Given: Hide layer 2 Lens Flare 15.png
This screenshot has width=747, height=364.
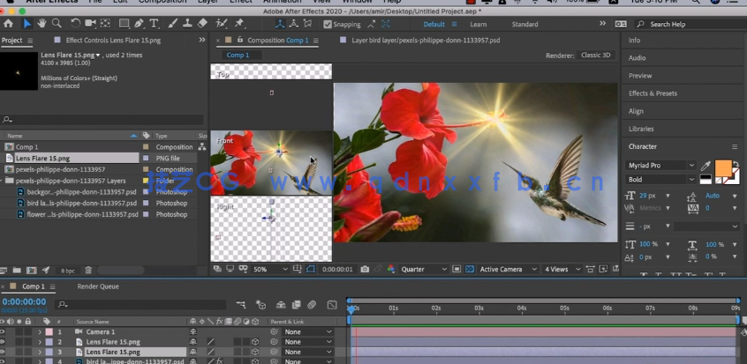Looking at the screenshot, I should 3,342.
